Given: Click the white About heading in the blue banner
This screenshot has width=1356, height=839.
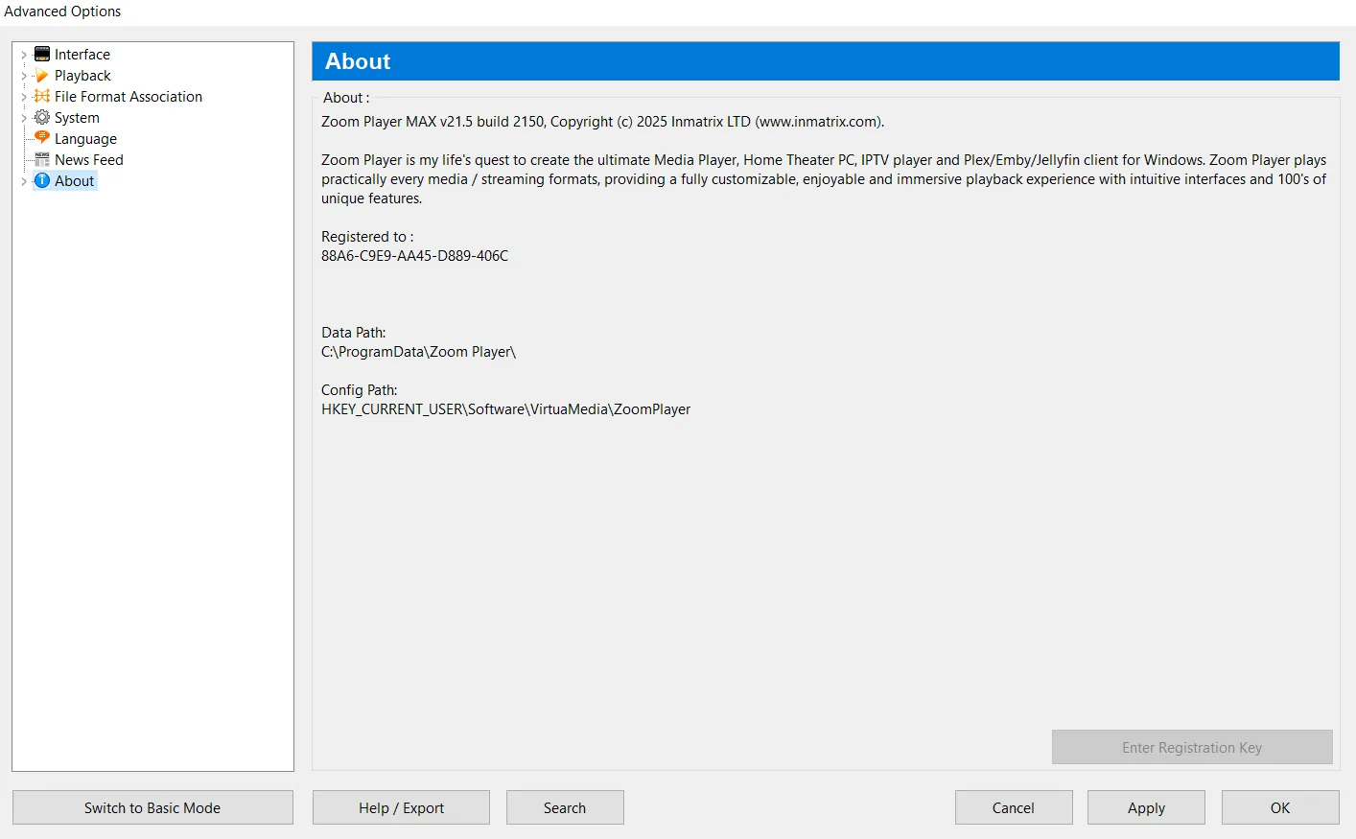Looking at the screenshot, I should coord(358,61).
